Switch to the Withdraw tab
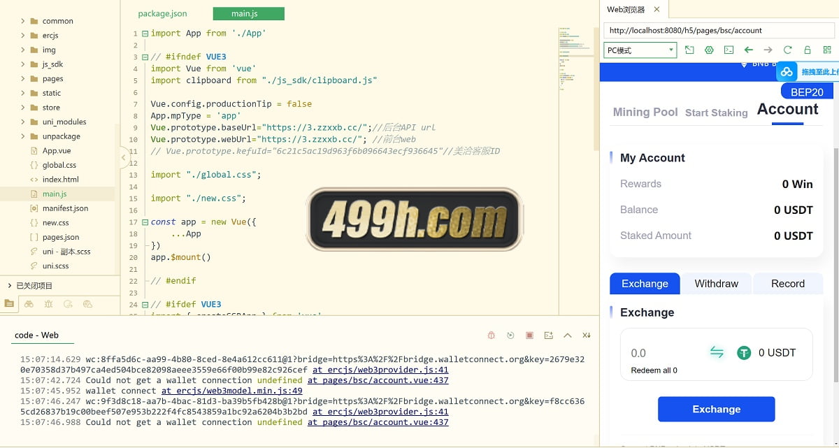 point(717,284)
